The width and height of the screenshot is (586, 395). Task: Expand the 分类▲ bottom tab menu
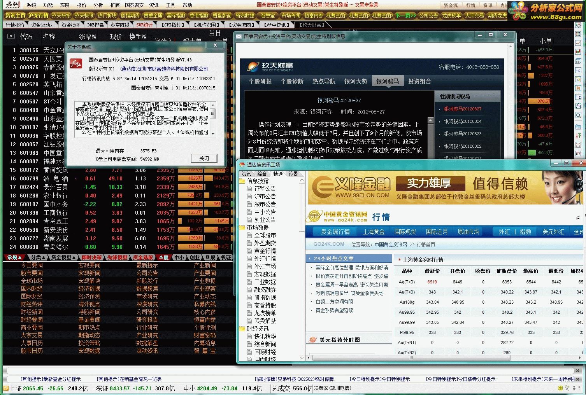[x=38, y=257]
